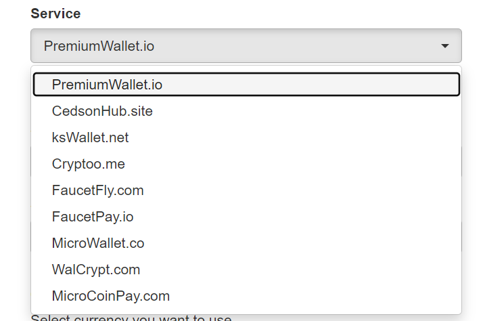The height and width of the screenshot is (321, 483).
Task: Choose FaucetFly.com as service
Action: [97, 190]
